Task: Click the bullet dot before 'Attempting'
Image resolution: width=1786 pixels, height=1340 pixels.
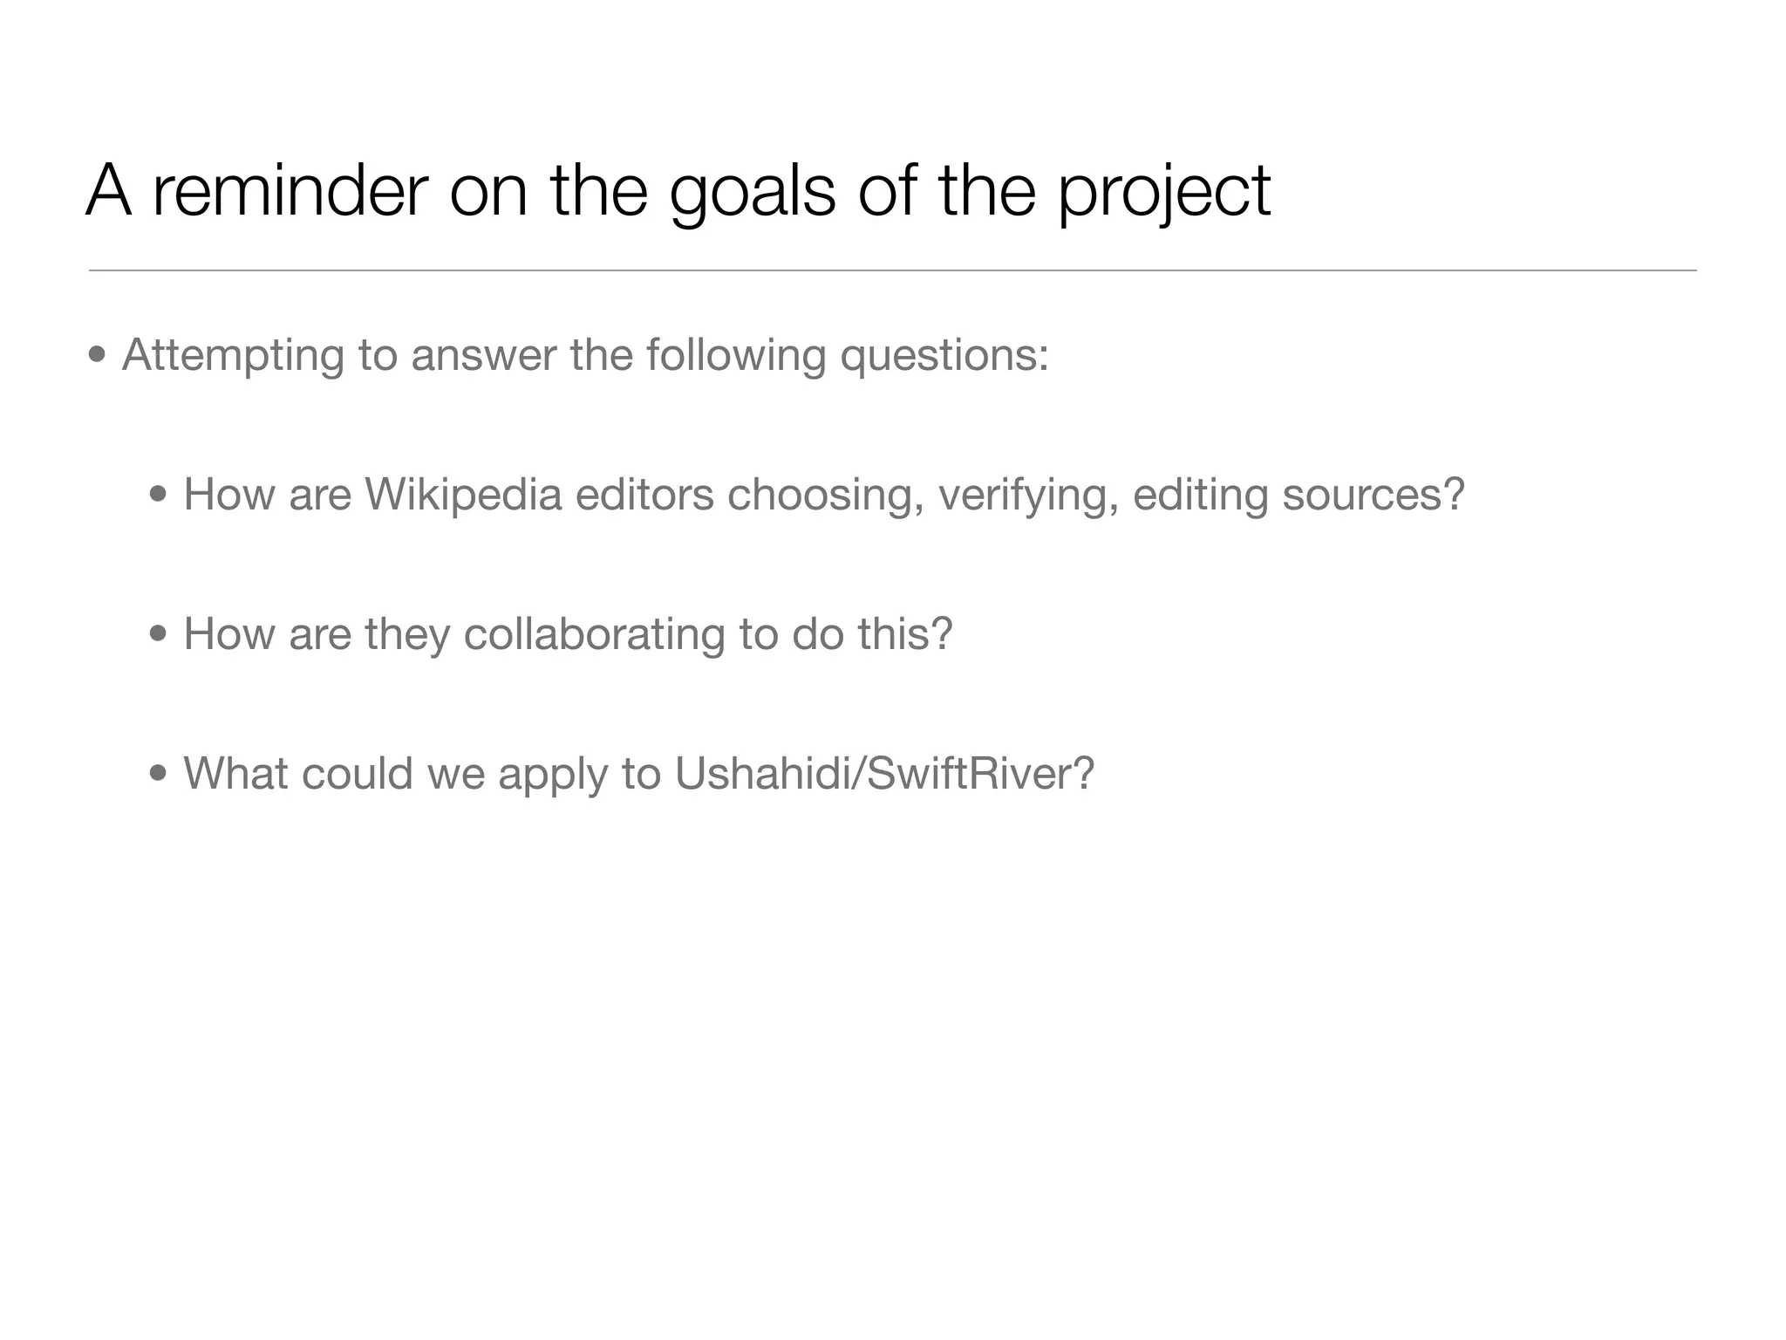Action: point(98,356)
